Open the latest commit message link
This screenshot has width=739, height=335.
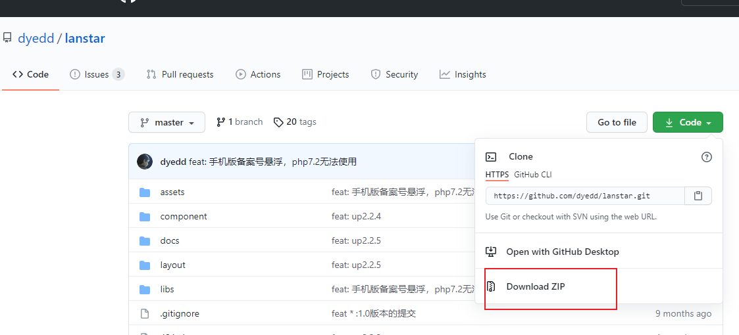[273, 162]
